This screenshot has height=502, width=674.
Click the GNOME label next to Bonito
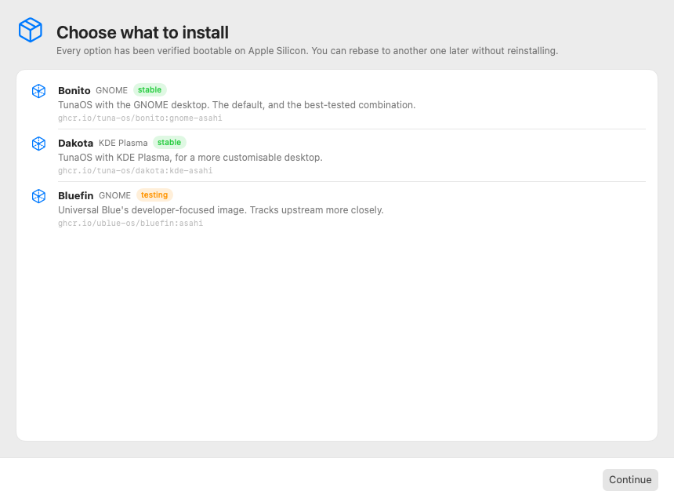[112, 90]
